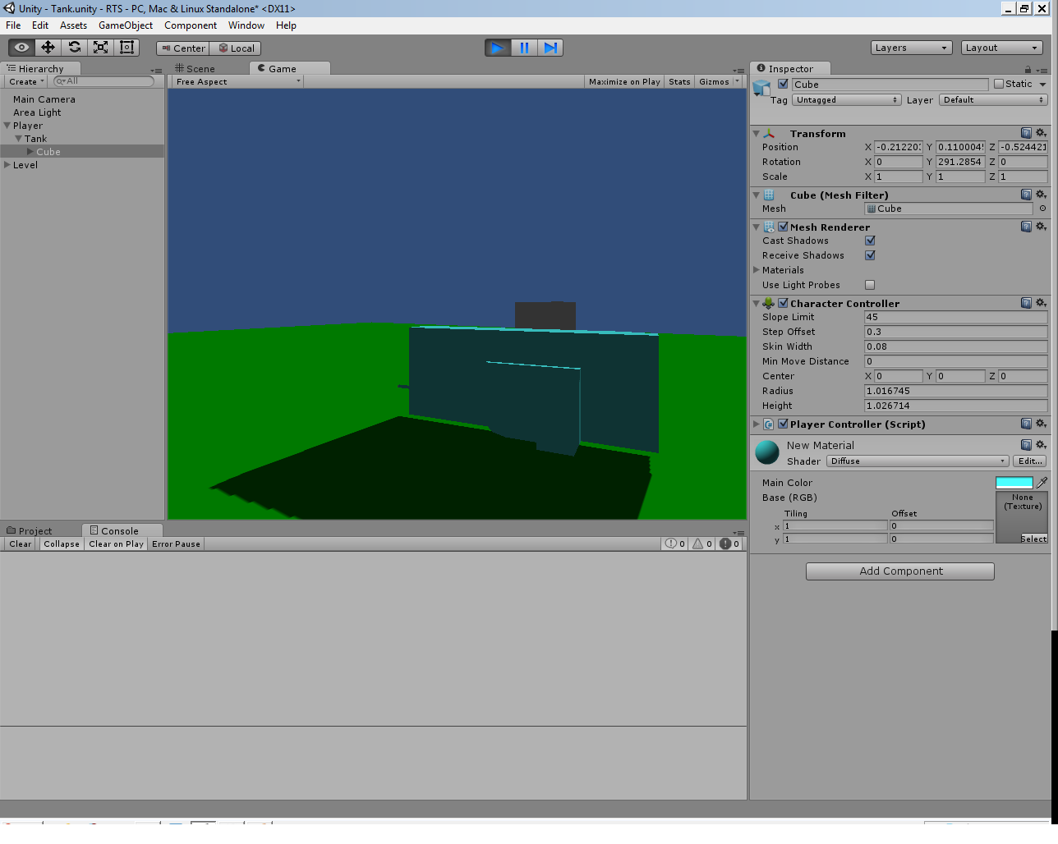Click the Inspector lock icon
This screenshot has width=1058, height=844.
pyautogui.click(x=1028, y=70)
